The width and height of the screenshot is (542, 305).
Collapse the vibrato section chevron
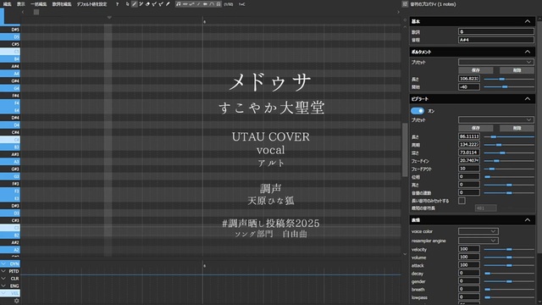528,99
